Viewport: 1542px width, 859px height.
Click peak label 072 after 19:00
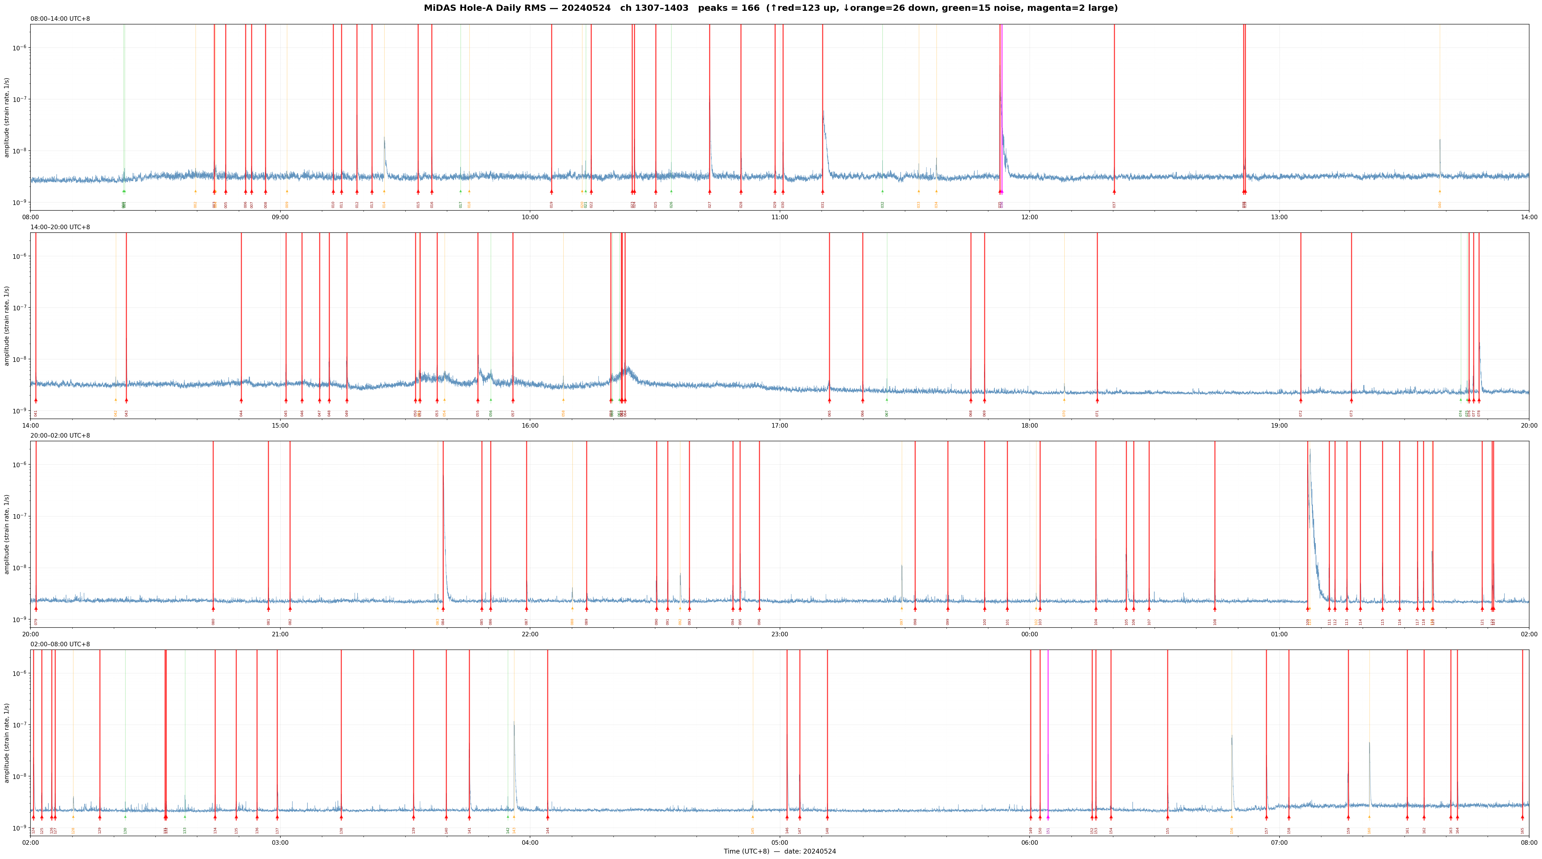pyautogui.click(x=1301, y=413)
